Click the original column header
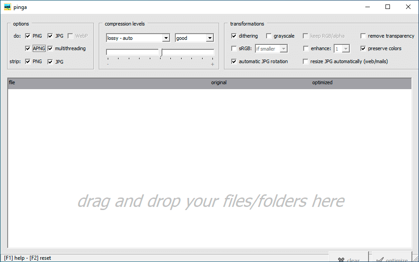Viewport: 419px width, 262px height. point(219,83)
